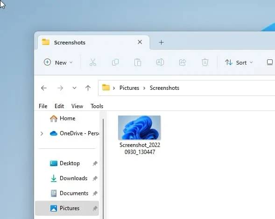Select the Screenshot_20220930_130447 thumbnail
Screen dimensions: 275x219
pyautogui.click(x=140, y=128)
